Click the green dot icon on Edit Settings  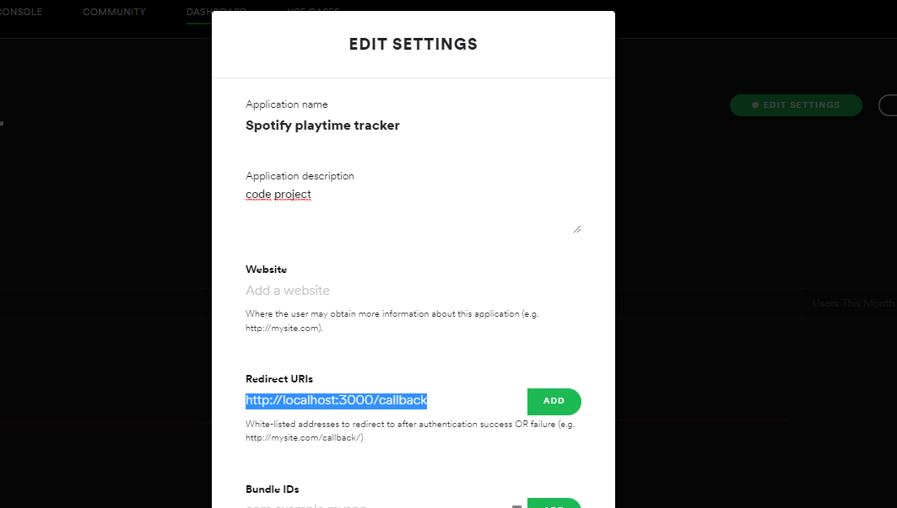pos(756,105)
